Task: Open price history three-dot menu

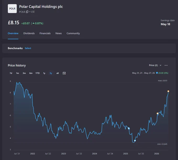Action: (166, 65)
